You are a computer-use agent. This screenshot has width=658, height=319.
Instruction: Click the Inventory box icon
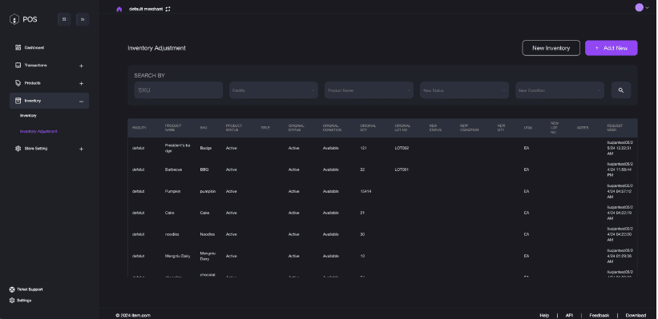pos(18,101)
